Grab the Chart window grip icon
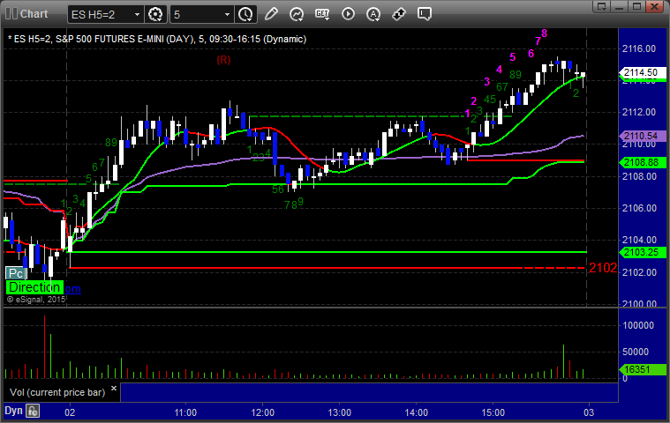 (11, 13)
